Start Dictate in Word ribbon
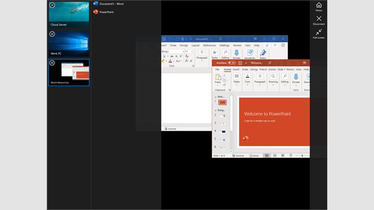The height and width of the screenshot is (210, 374). [237, 54]
